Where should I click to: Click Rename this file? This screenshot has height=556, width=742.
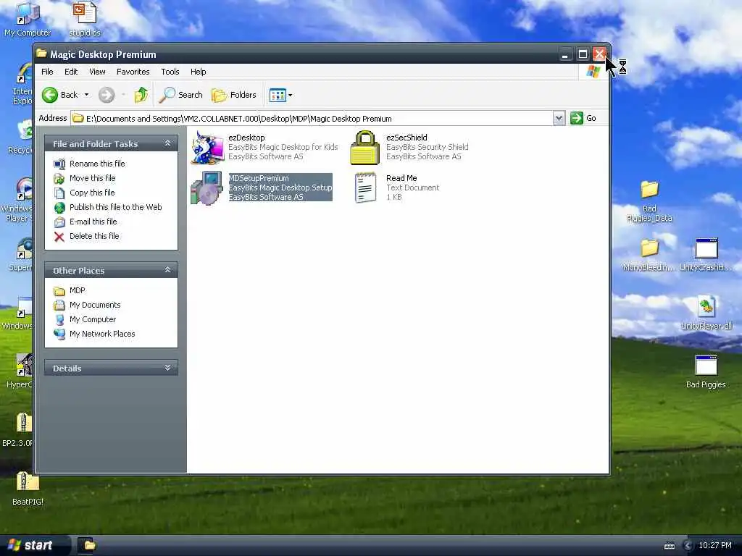(97, 164)
